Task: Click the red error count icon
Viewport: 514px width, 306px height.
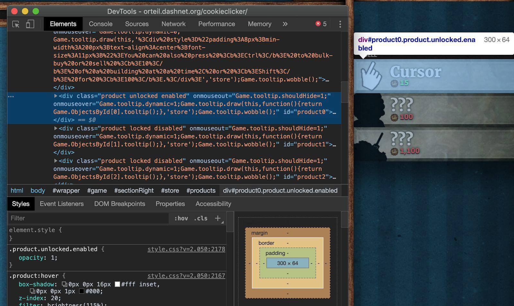Action: coord(318,24)
